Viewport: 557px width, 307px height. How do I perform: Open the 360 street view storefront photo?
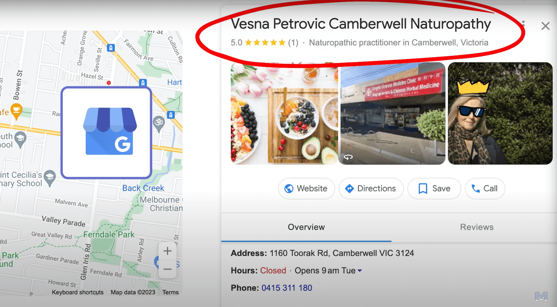point(392,113)
